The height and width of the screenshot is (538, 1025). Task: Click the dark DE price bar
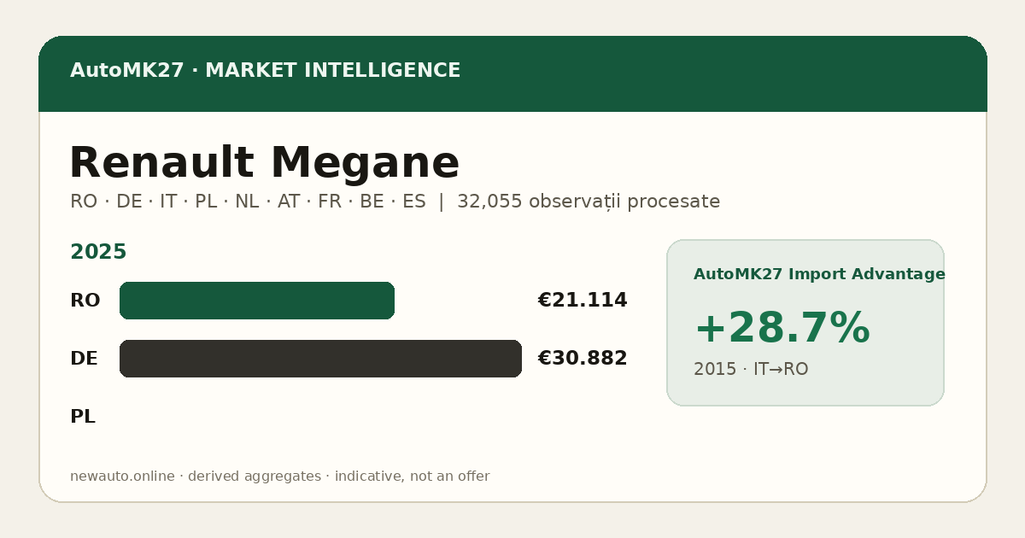tap(320, 359)
